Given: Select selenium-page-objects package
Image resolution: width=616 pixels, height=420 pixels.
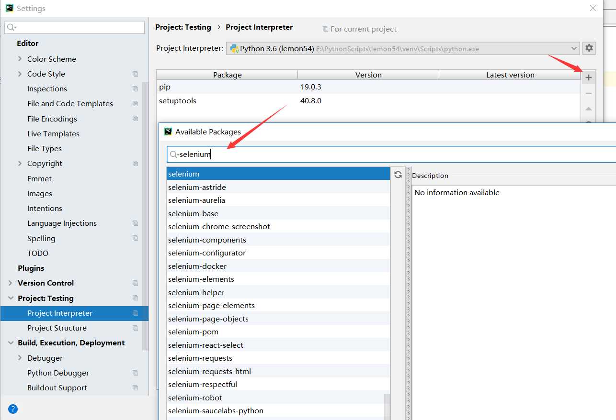Looking at the screenshot, I should coord(278,319).
